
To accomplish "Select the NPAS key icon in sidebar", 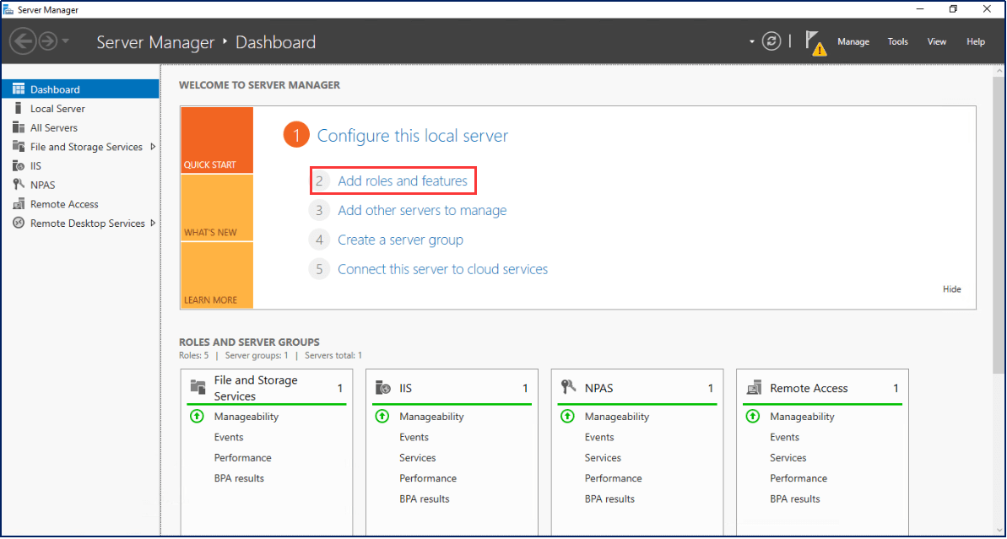I will click(x=18, y=185).
